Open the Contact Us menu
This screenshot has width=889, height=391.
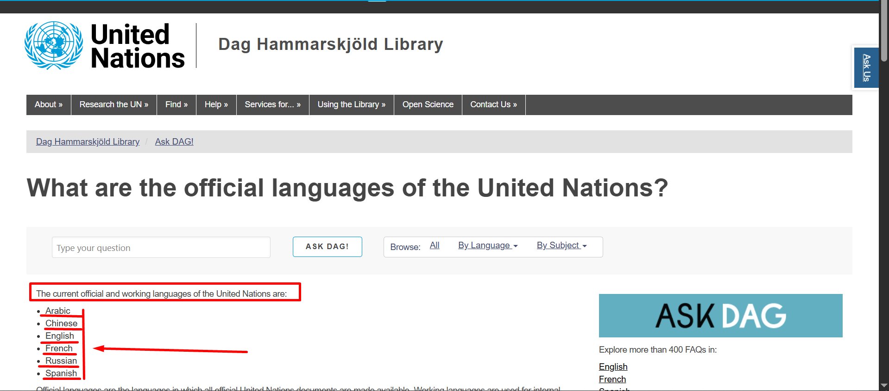point(494,104)
